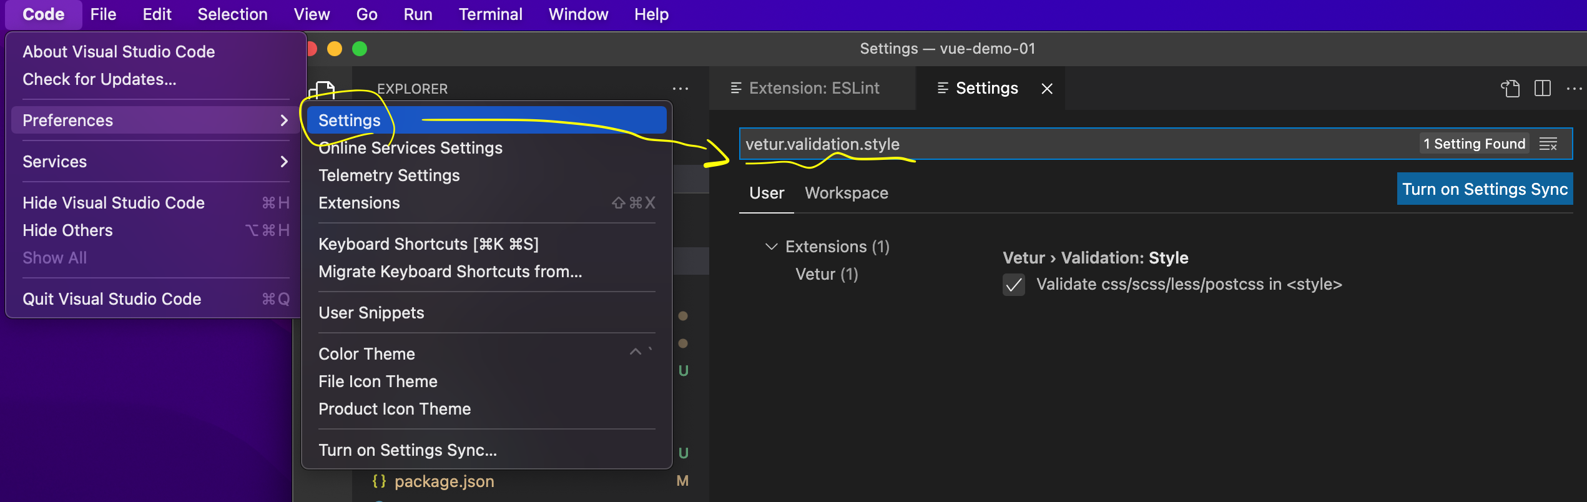Clear settings search input icon

pos(1548,144)
